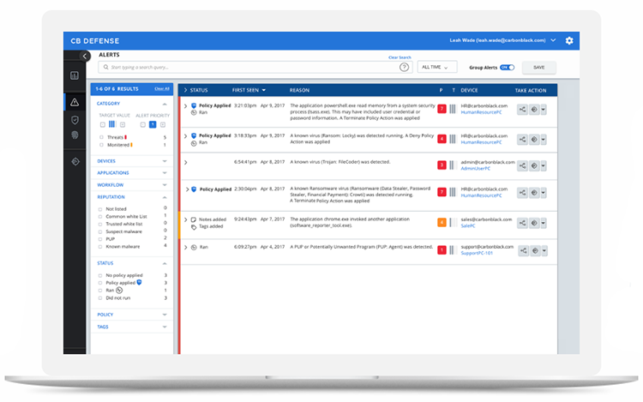Click the SAVE button
This screenshot has width=643, height=402.
(539, 67)
